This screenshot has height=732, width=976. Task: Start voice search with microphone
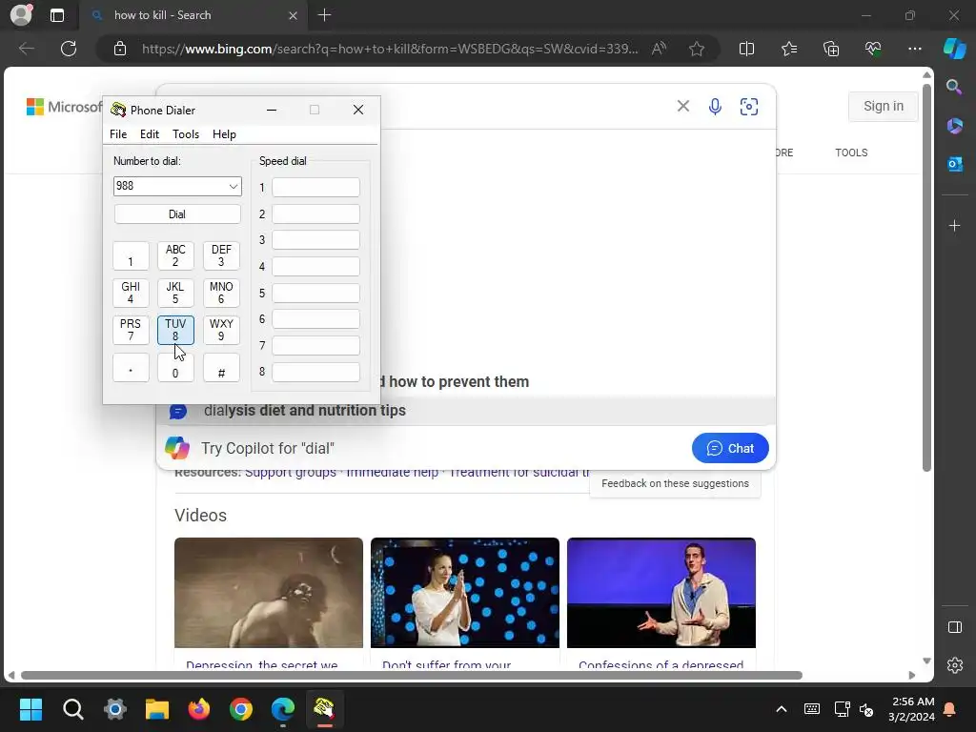[715, 107]
